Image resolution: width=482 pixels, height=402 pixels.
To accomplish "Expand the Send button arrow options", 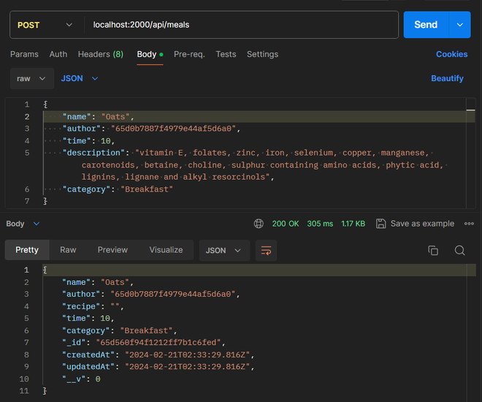I will [x=459, y=25].
